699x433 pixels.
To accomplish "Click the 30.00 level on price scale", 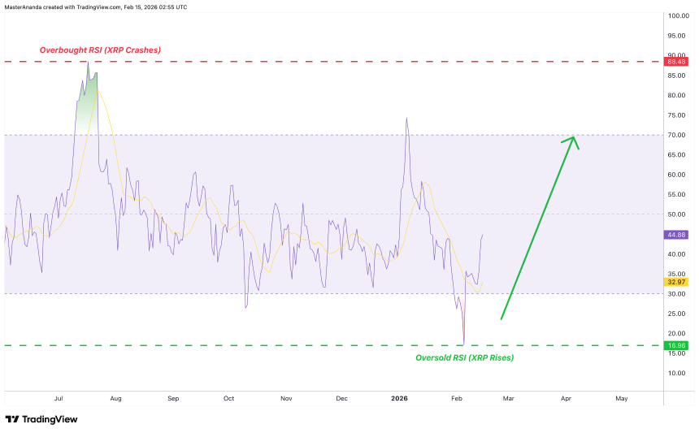I will click(x=676, y=294).
